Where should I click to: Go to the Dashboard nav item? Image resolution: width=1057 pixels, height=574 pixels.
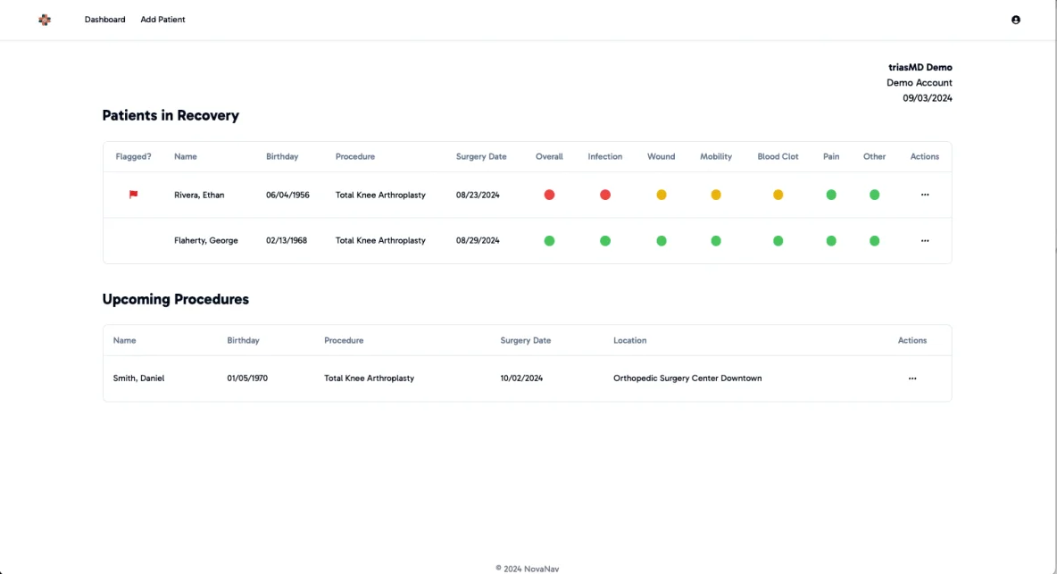click(104, 20)
